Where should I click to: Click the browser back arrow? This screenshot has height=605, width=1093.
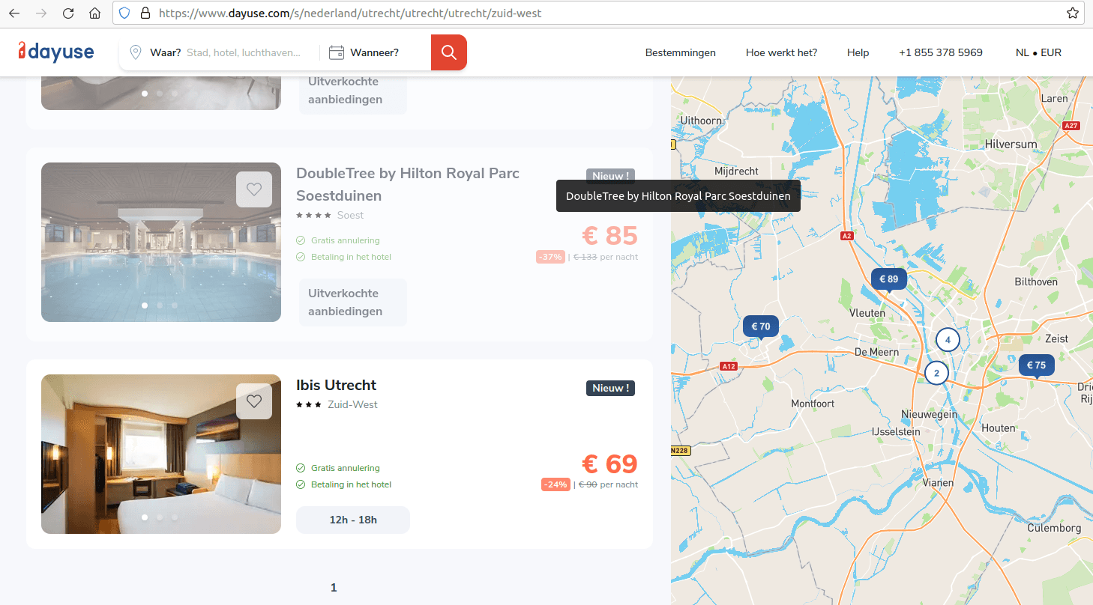[x=14, y=13]
